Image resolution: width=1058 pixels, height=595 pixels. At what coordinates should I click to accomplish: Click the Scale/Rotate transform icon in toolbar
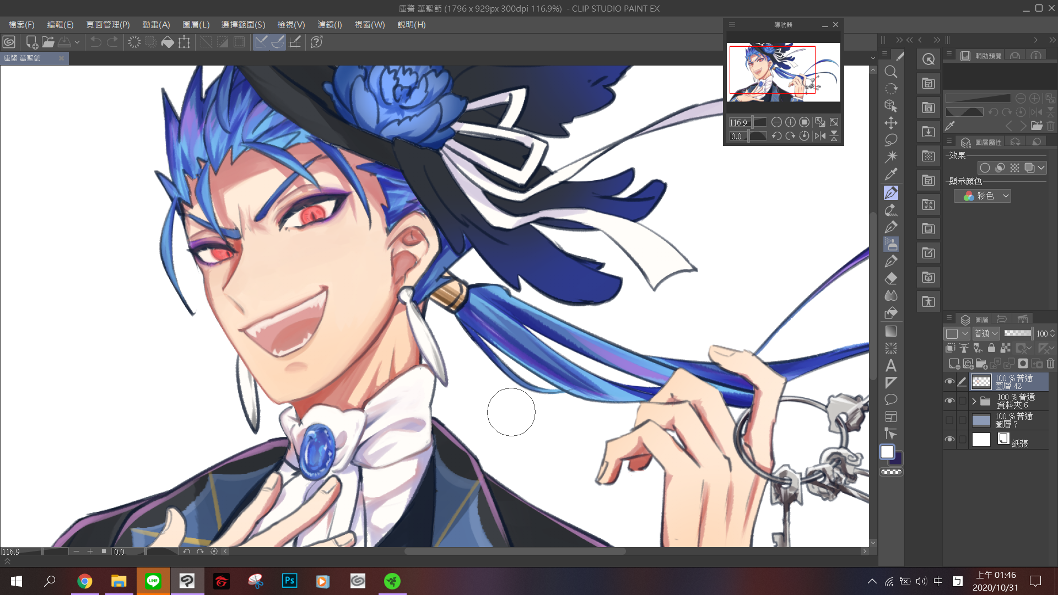click(x=184, y=42)
